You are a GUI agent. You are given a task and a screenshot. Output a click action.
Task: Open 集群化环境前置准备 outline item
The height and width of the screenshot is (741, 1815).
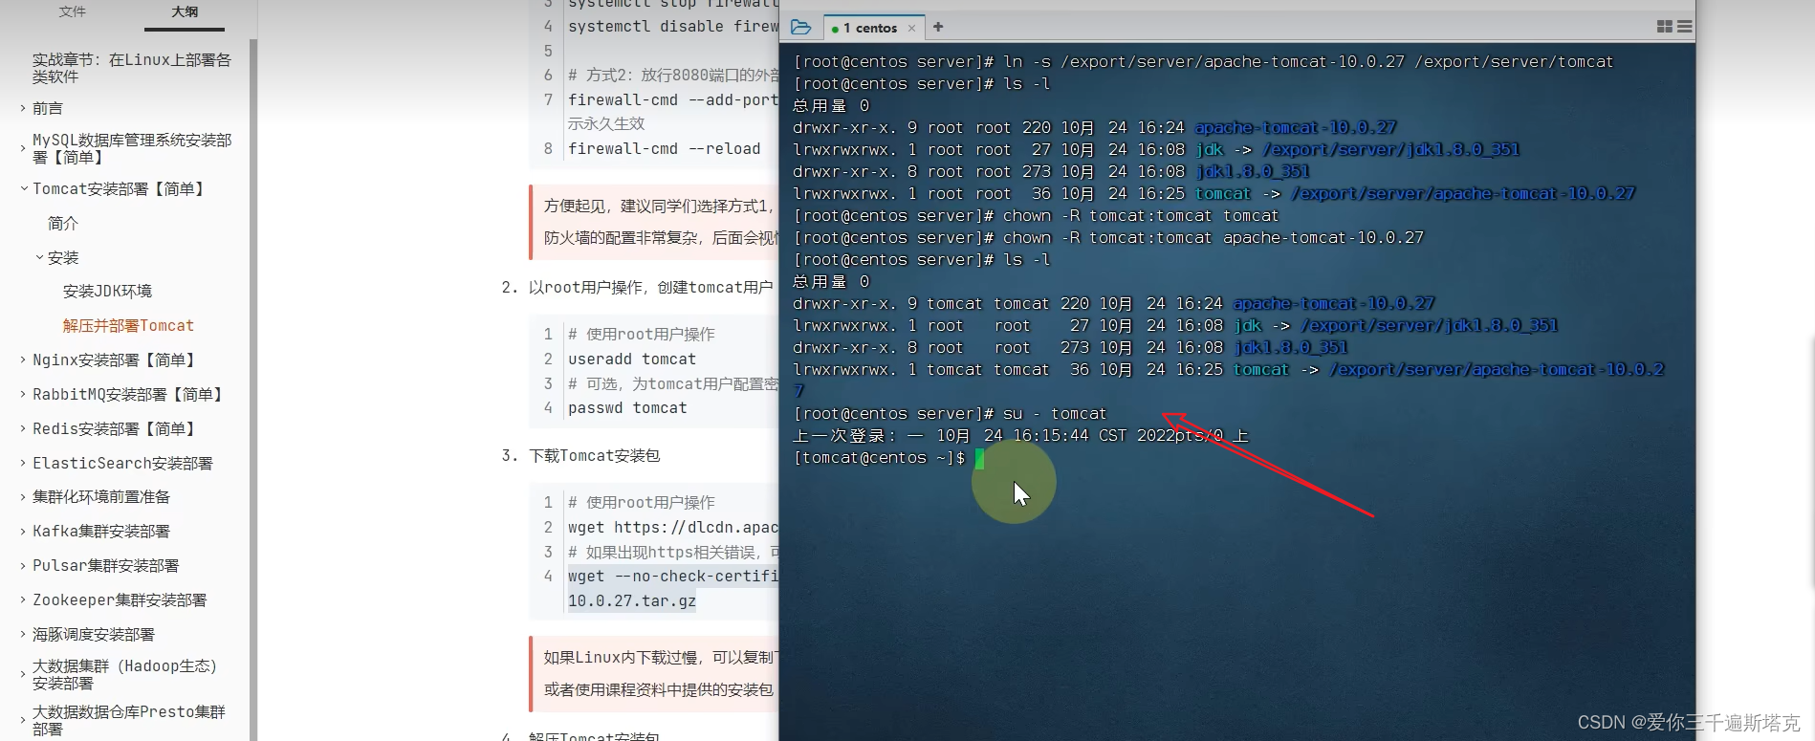[x=101, y=496]
